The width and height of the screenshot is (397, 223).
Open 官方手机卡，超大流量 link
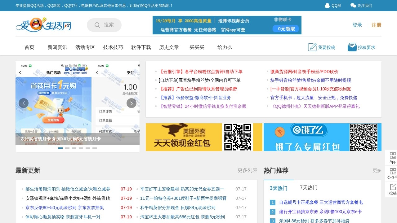(314, 98)
